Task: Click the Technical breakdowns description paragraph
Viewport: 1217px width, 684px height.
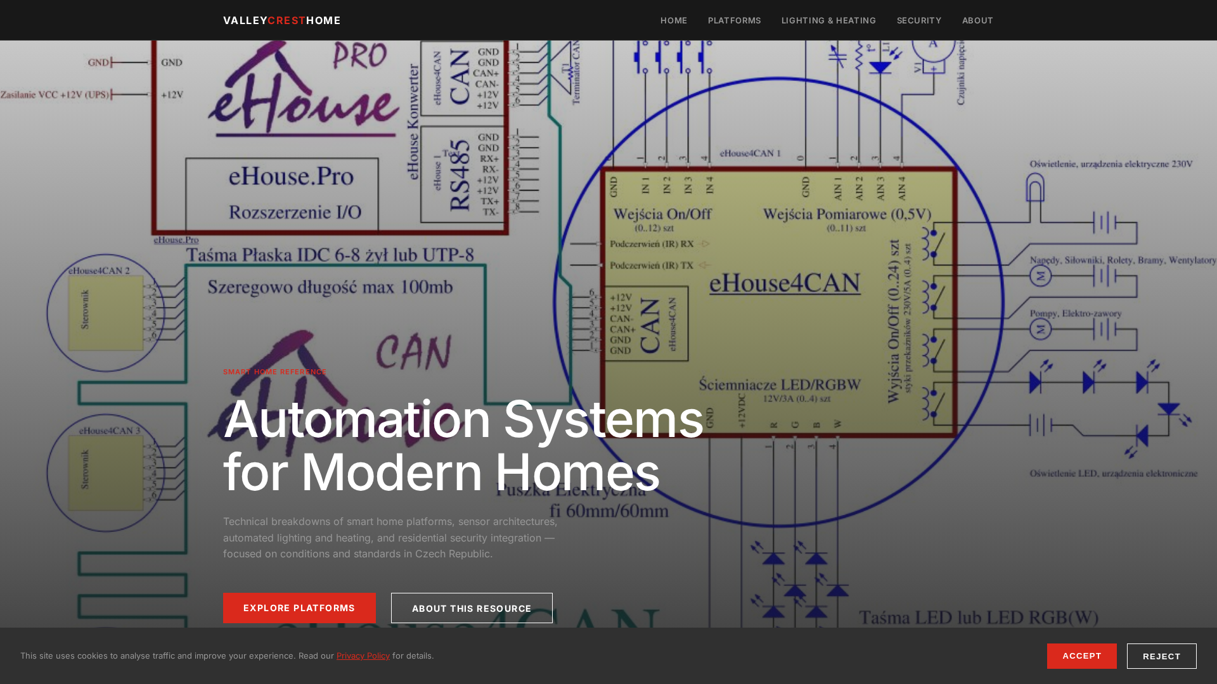Action: (x=390, y=538)
